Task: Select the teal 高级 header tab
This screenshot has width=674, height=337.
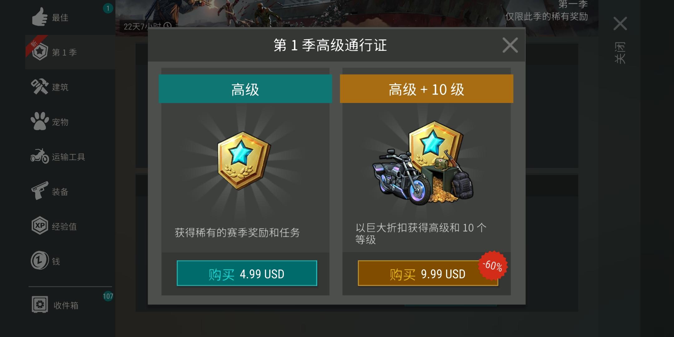Action: click(x=245, y=89)
